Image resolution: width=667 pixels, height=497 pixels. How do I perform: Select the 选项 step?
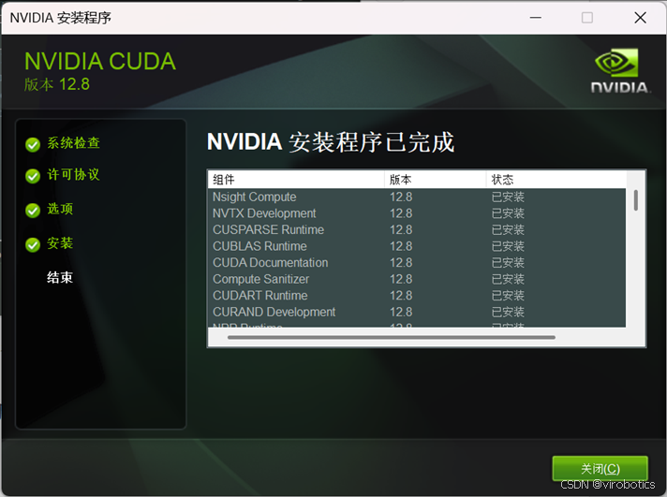coord(60,209)
